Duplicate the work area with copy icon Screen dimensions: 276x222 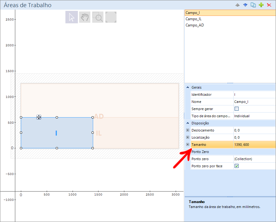pyautogui.click(x=253, y=5)
